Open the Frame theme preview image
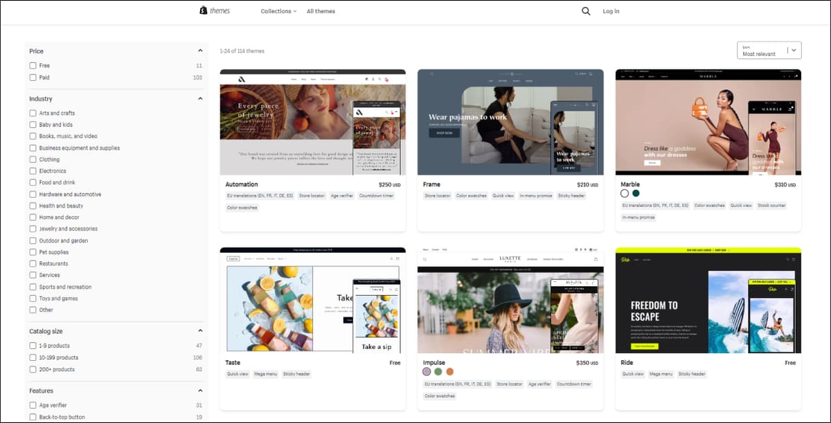The height and width of the screenshot is (423, 831). click(x=510, y=122)
